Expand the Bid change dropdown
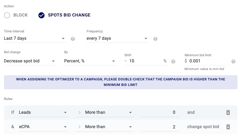 pos(30,61)
